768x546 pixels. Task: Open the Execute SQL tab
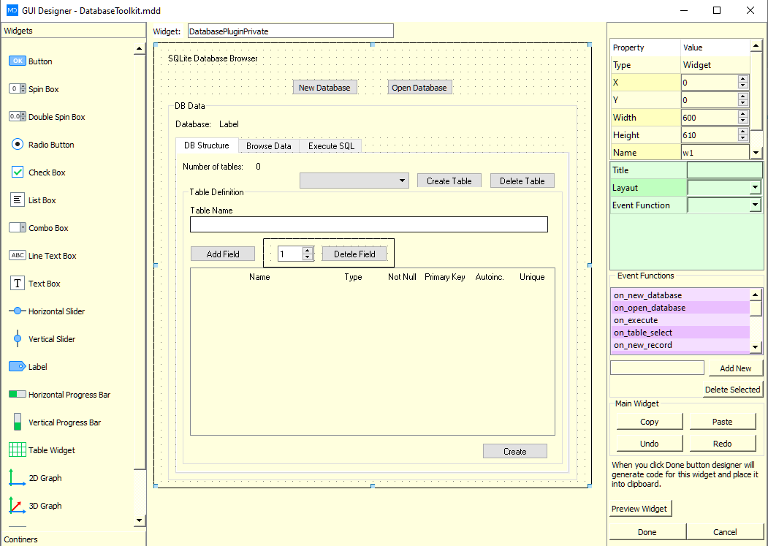coord(330,145)
